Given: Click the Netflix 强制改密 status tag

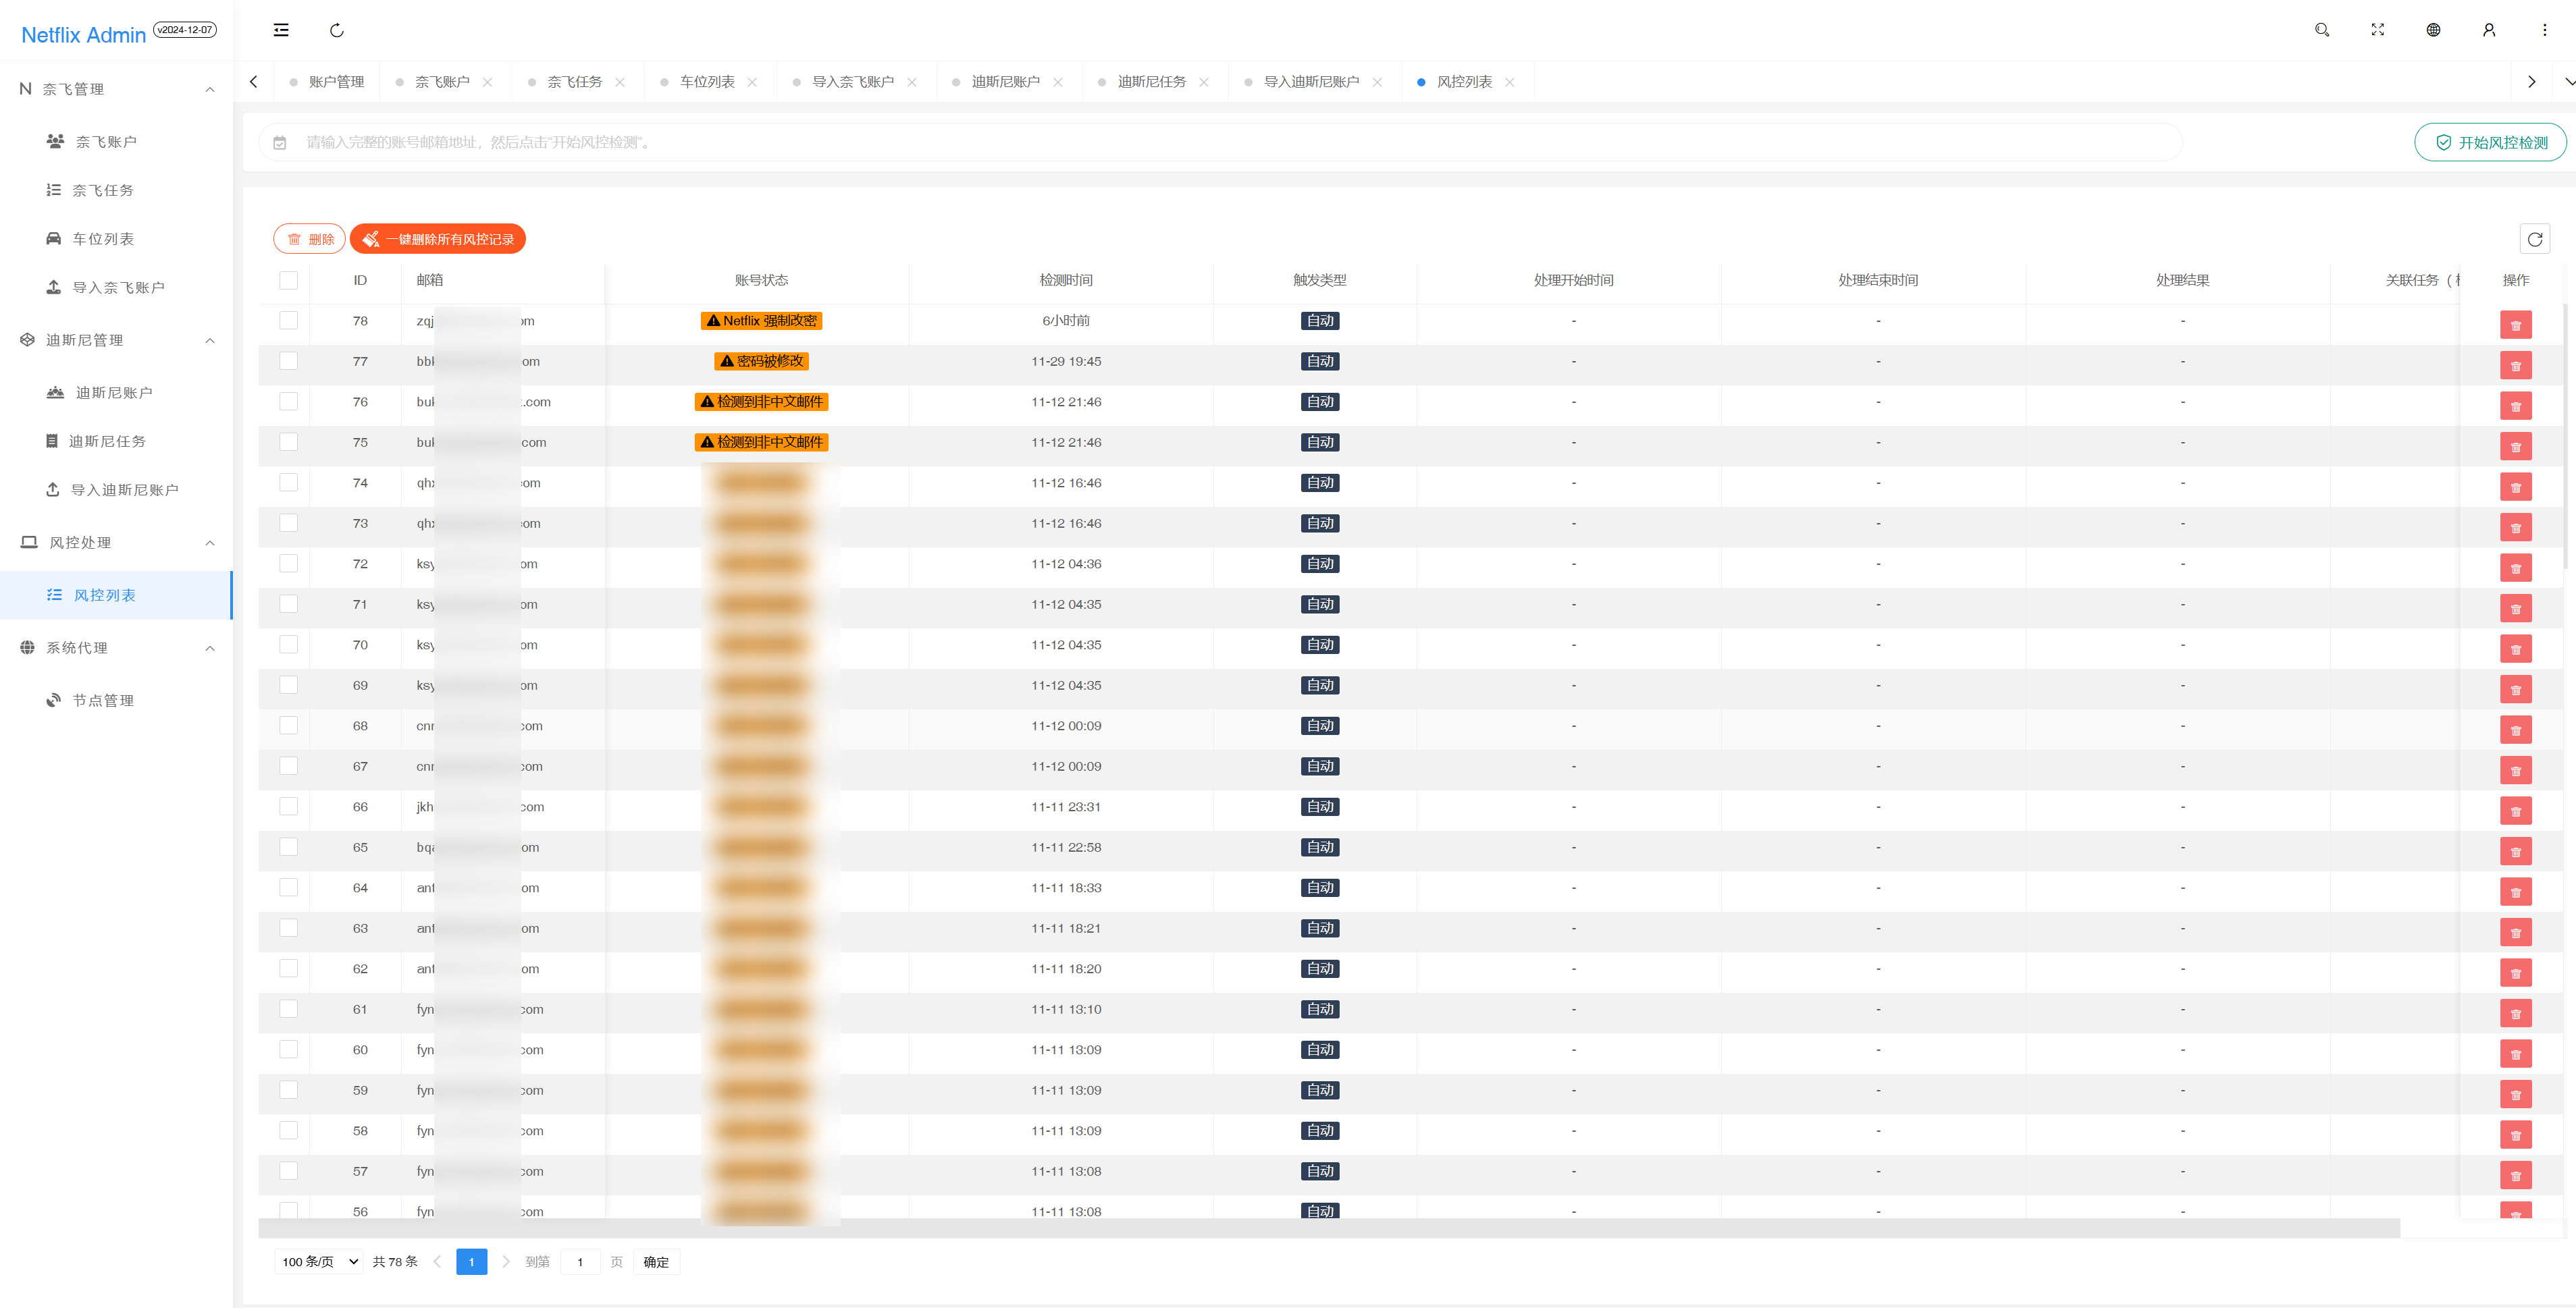Looking at the screenshot, I should click(x=761, y=321).
